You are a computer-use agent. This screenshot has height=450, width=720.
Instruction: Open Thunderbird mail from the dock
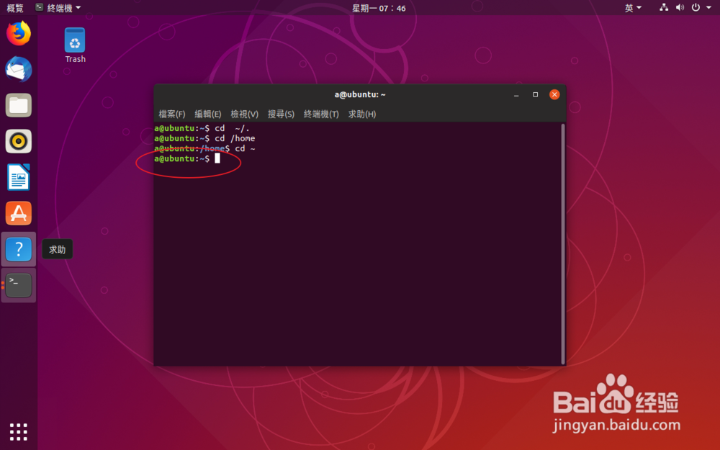tap(19, 69)
